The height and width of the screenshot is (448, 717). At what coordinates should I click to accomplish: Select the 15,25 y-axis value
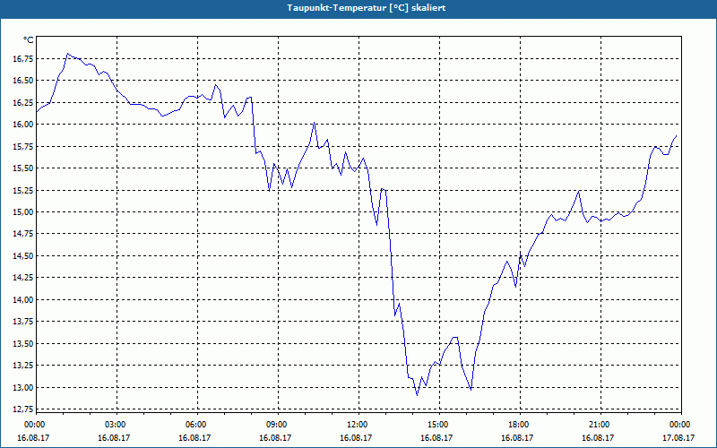point(22,190)
